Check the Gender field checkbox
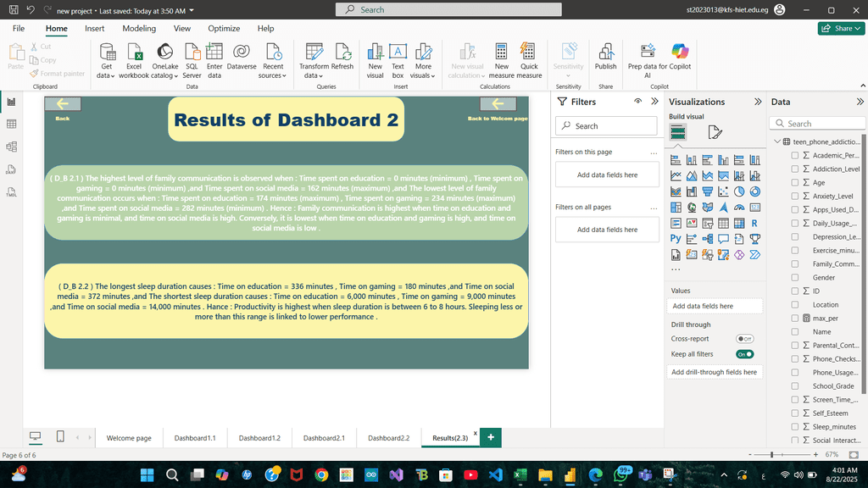The height and width of the screenshot is (488, 868). [x=795, y=278]
